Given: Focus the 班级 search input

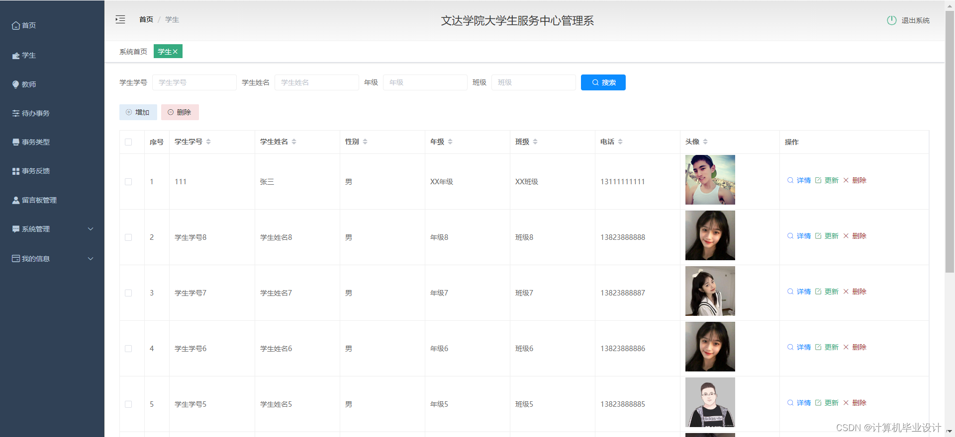Looking at the screenshot, I should pos(534,82).
